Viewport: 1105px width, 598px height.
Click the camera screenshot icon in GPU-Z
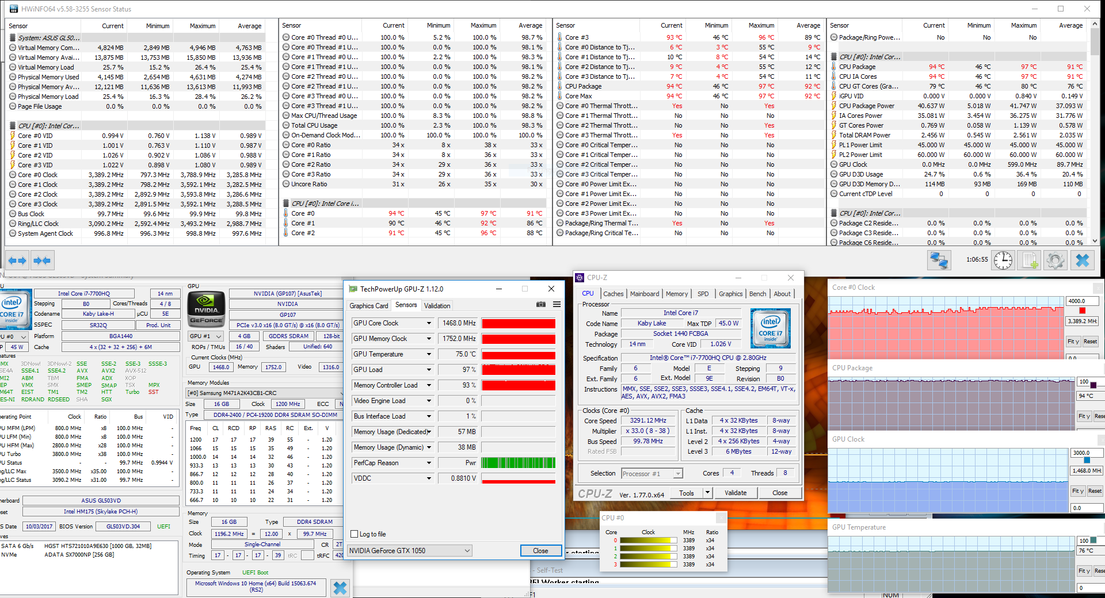pyautogui.click(x=541, y=304)
